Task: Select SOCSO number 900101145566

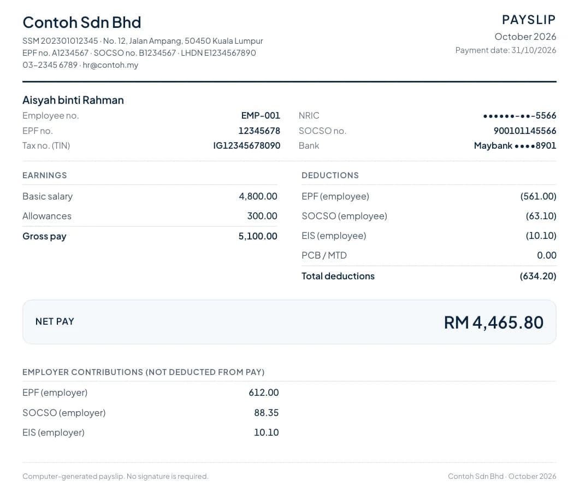Action: point(525,131)
